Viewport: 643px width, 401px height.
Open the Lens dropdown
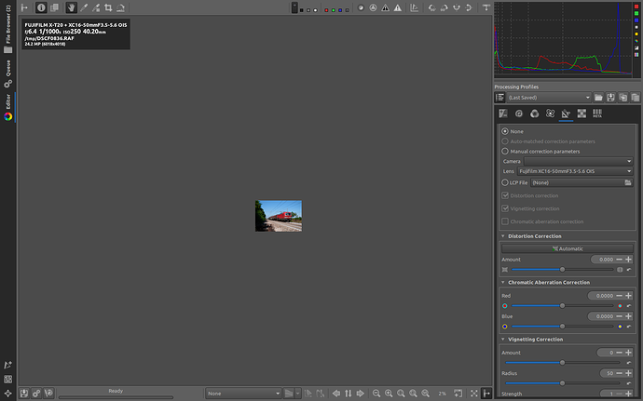point(575,171)
